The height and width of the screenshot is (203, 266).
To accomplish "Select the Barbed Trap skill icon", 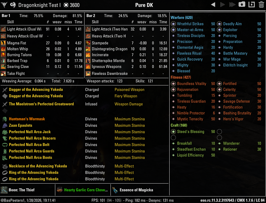I will 3,61.
